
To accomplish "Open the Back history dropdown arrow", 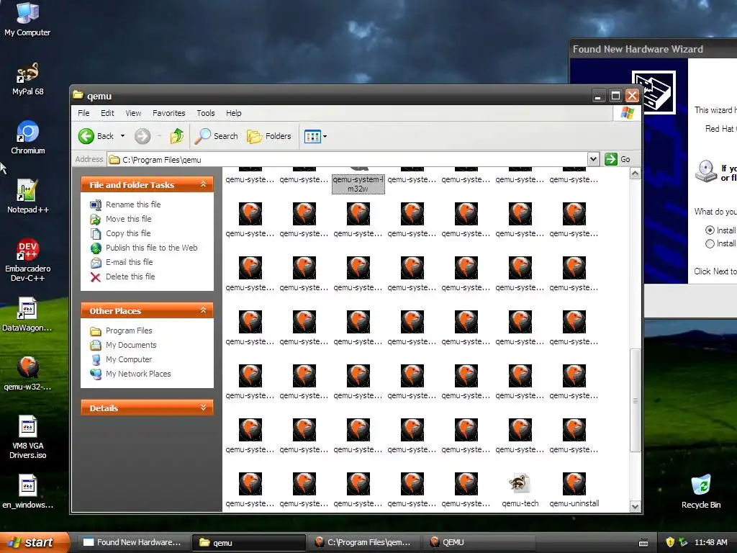I will [x=122, y=136].
